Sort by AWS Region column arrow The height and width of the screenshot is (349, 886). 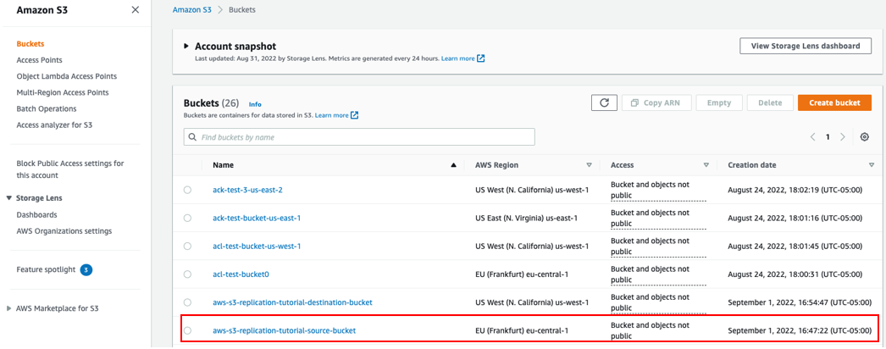(589, 165)
